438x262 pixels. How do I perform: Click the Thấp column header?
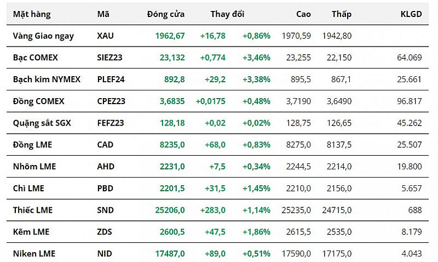342,14
